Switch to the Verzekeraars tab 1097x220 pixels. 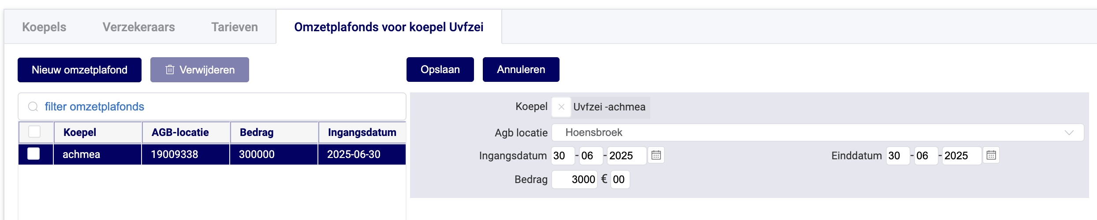pos(138,27)
